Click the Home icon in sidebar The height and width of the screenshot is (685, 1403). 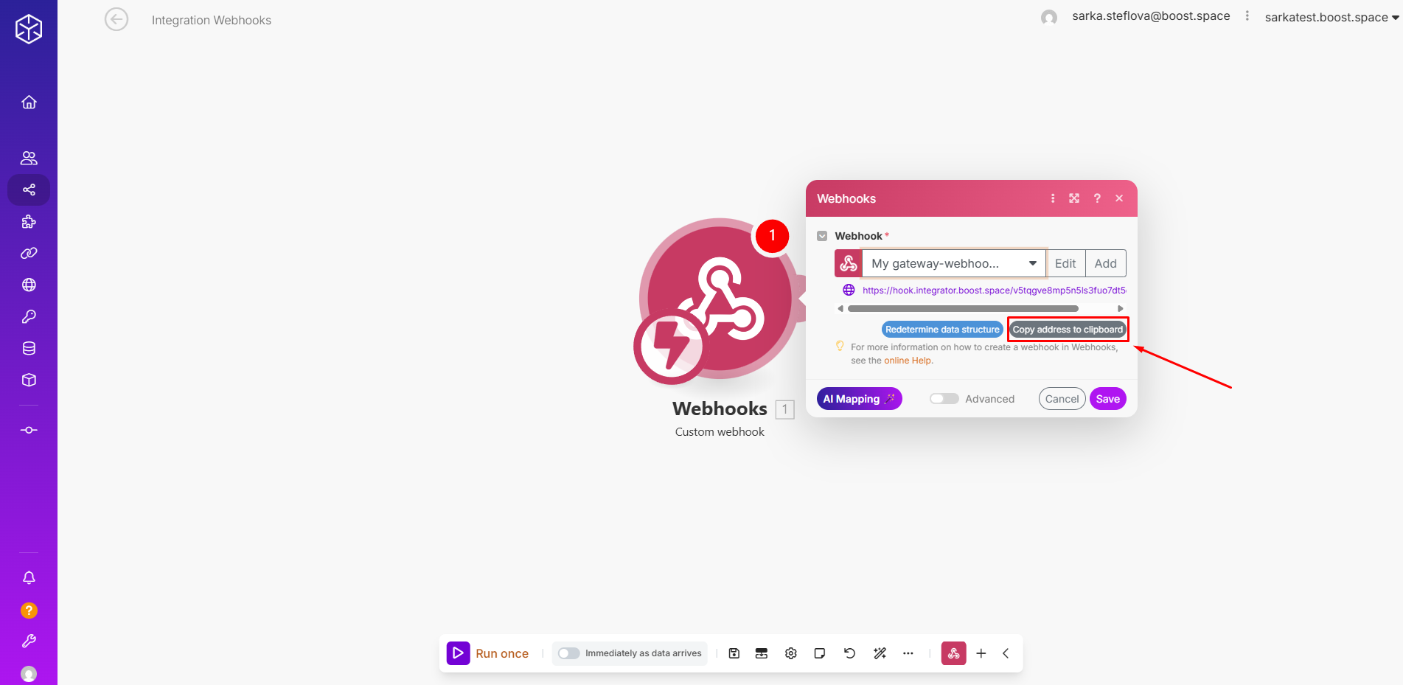click(29, 102)
